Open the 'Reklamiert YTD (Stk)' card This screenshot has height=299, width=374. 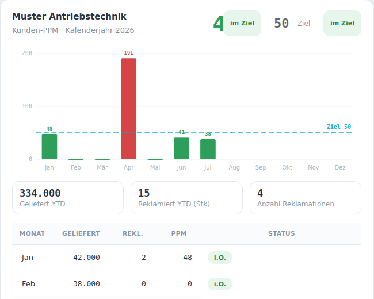(186, 198)
